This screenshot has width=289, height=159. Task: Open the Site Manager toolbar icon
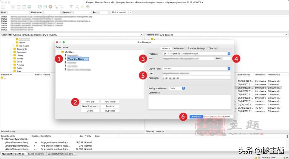(3, 6)
